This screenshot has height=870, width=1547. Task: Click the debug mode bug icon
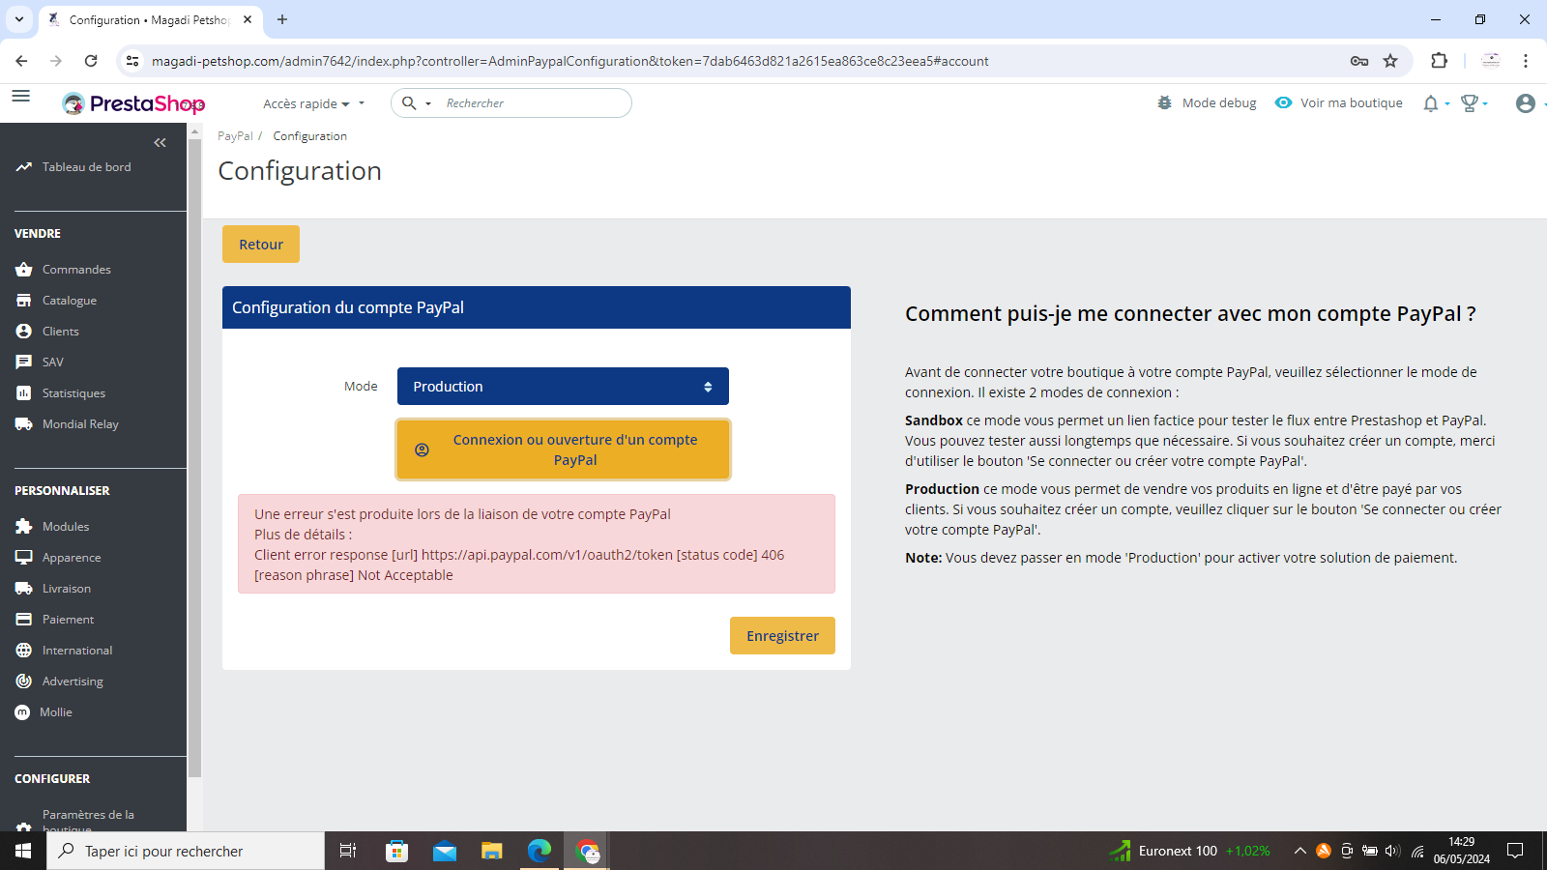(x=1164, y=102)
